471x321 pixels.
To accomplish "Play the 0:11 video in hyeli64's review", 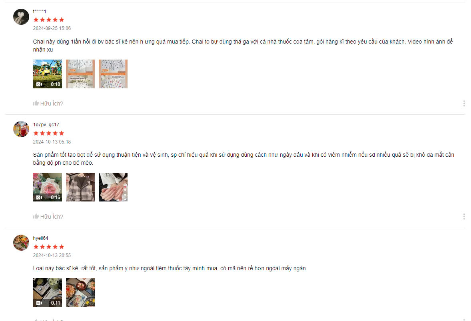I will [48, 293].
